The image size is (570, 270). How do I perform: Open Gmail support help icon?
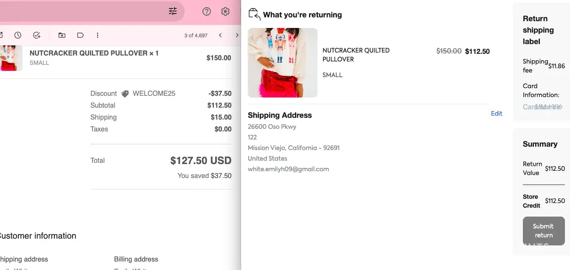click(207, 11)
